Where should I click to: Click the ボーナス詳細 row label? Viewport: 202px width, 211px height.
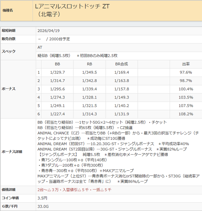coord(12,152)
